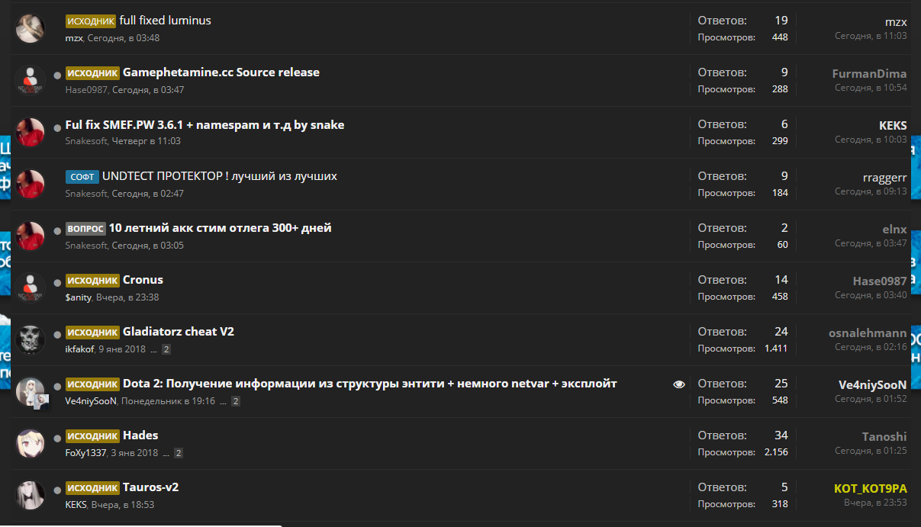The image size is (921, 527).
Task: Open the 10 летний акк стим thread
Action: click(x=220, y=228)
